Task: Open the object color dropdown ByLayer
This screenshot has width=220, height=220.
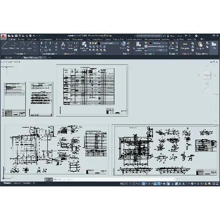Action: click(157, 43)
